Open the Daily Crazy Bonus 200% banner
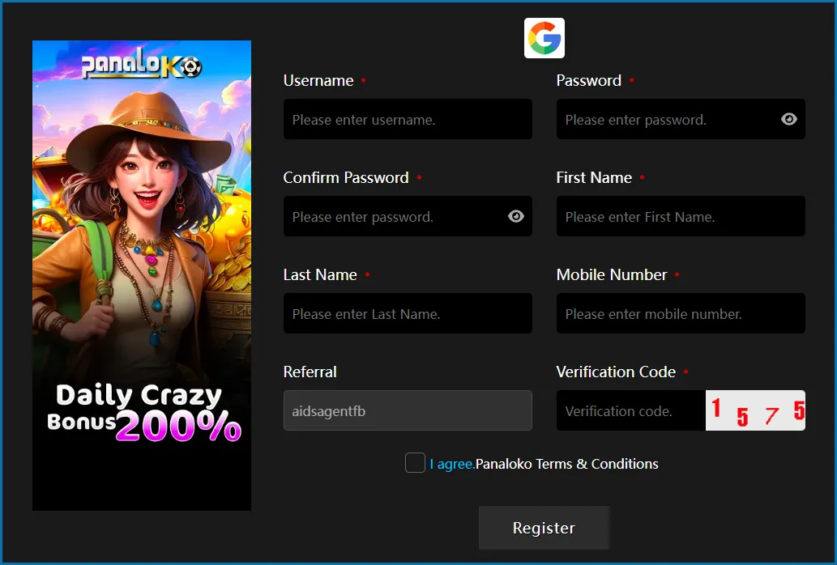The height and width of the screenshot is (565, 837). pos(142,275)
